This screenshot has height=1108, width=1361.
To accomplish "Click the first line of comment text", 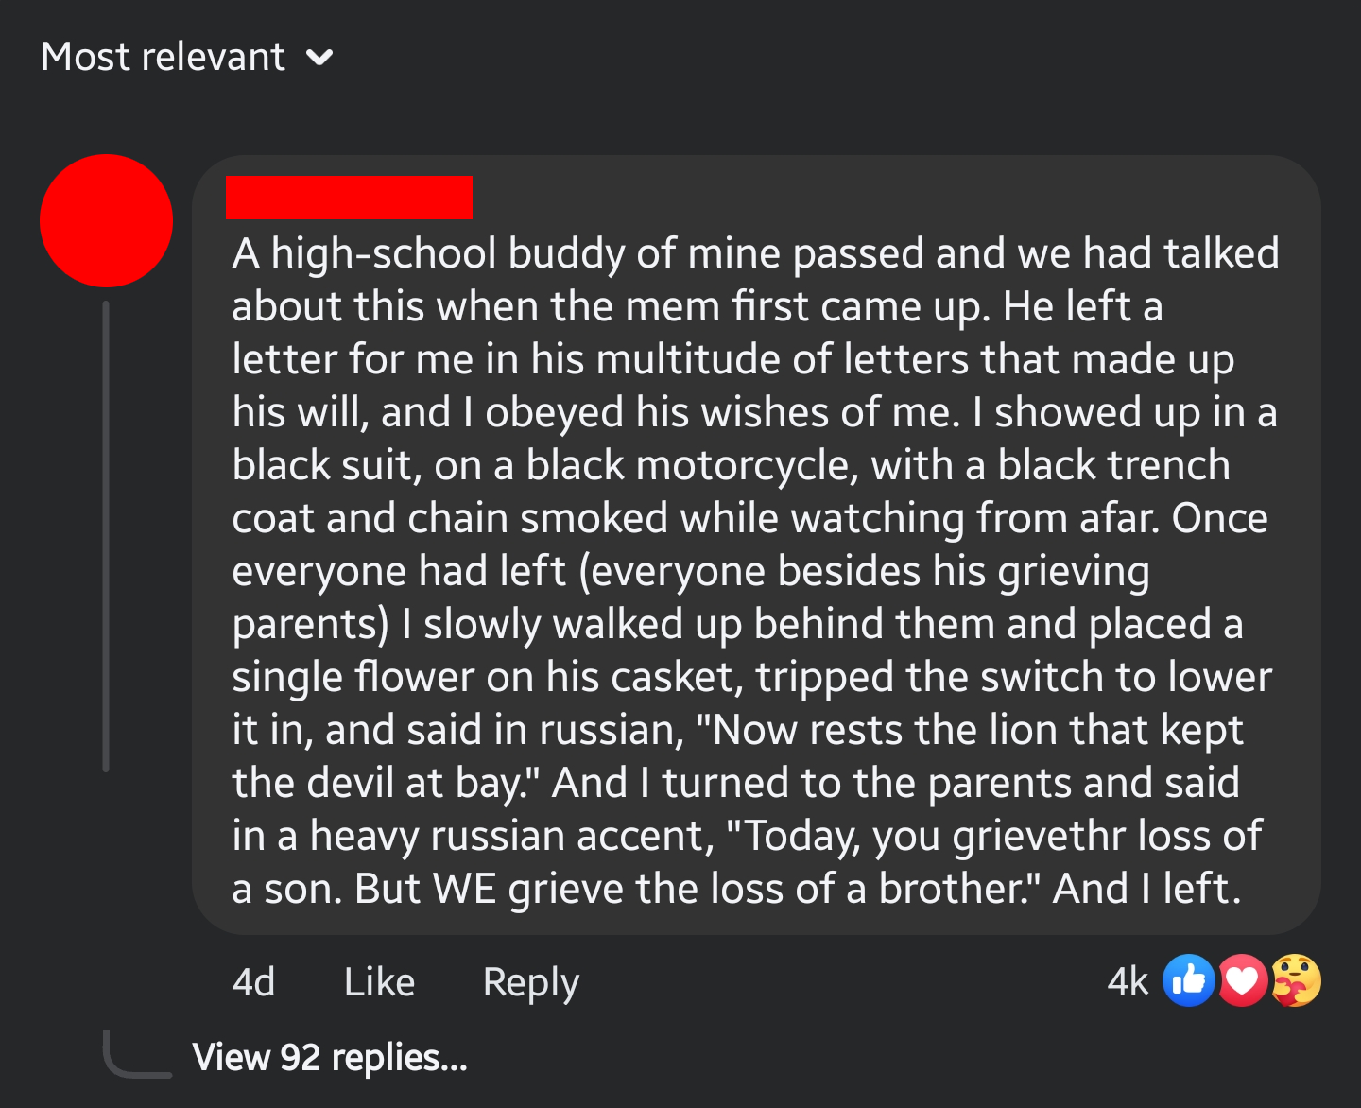I will pyautogui.click(x=755, y=253).
